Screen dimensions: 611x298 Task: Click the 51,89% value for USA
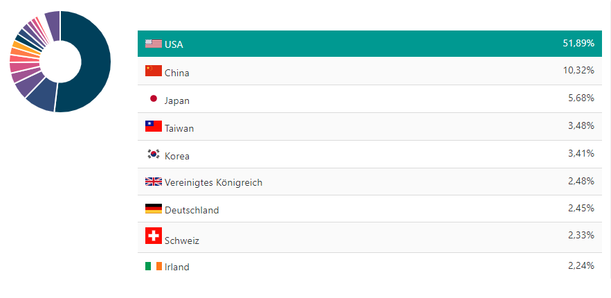point(578,44)
